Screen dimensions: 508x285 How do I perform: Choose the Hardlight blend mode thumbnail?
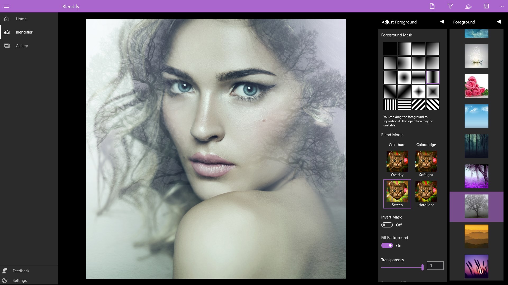click(x=426, y=192)
